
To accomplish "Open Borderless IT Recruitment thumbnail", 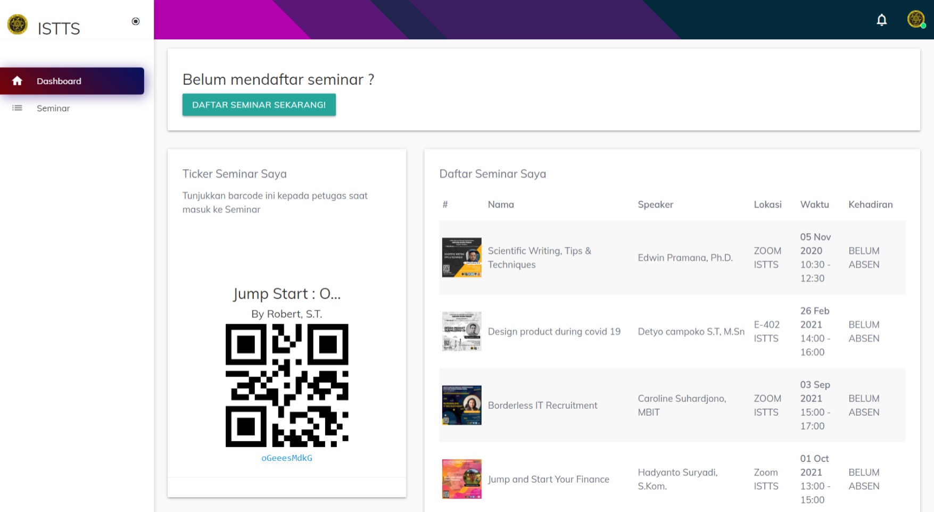I will click(461, 405).
